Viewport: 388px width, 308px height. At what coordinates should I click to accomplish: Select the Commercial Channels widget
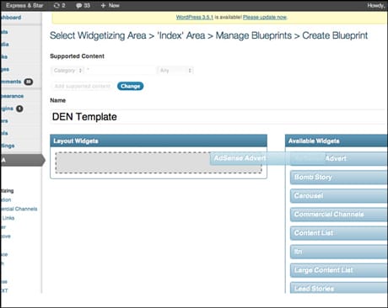click(339, 215)
